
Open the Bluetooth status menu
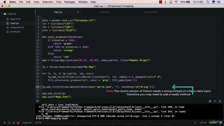pyautogui.click(x=166, y=2)
